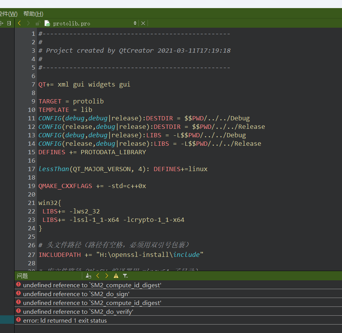Viewport: 342px width, 333px height.
Task: Click the 问题 pane title
Action: point(22,276)
